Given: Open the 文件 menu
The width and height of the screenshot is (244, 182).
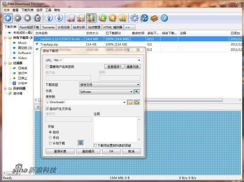Looking at the screenshot, I should [x=7, y=10].
